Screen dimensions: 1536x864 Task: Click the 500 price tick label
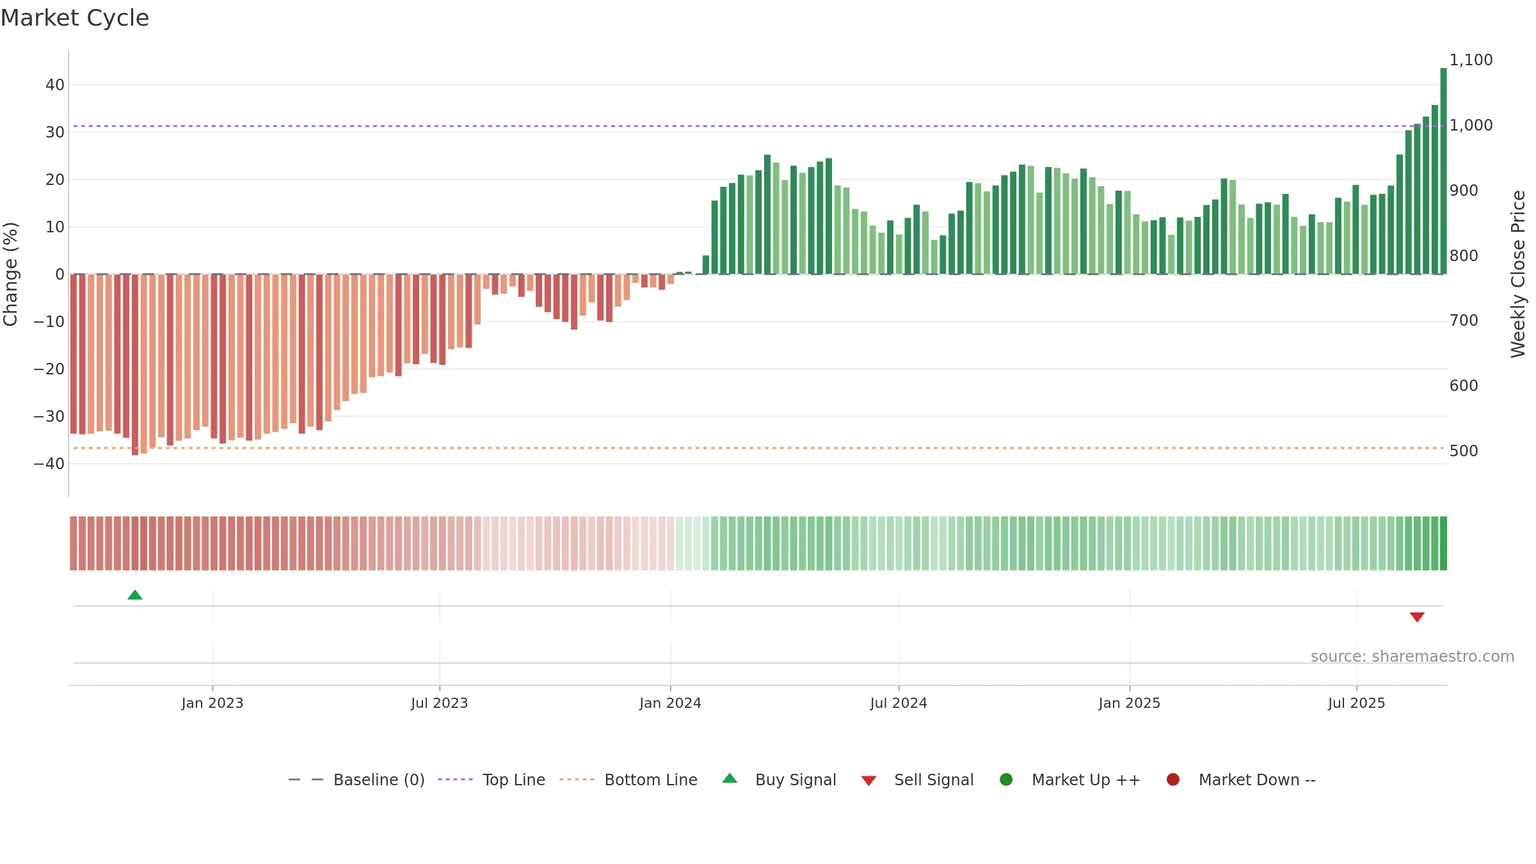pos(1464,451)
